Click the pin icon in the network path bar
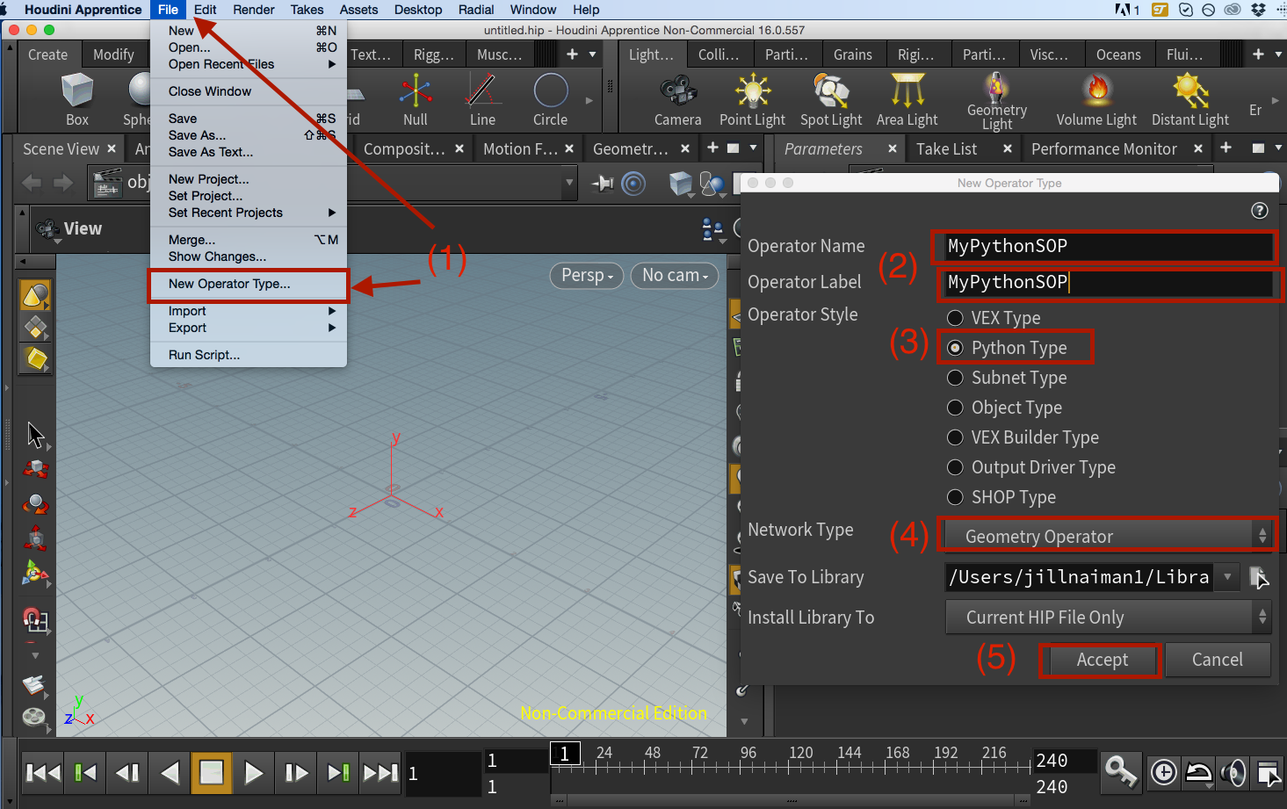This screenshot has height=809, width=1287. pos(604,184)
